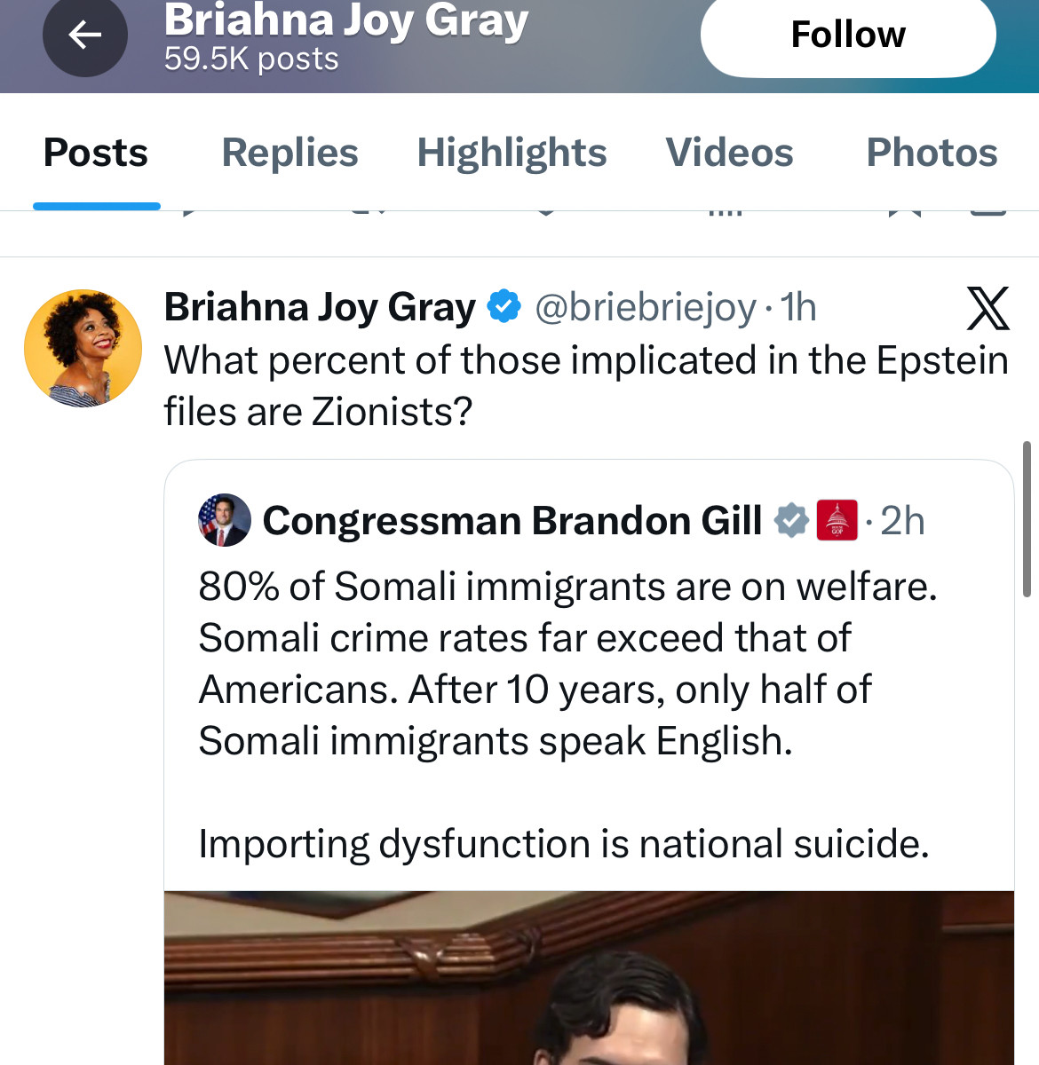The width and height of the screenshot is (1039, 1065).
Task: Select the Posts tab
Action: tap(96, 153)
